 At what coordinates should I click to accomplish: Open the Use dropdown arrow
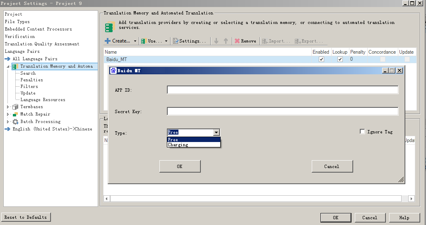tap(166, 41)
